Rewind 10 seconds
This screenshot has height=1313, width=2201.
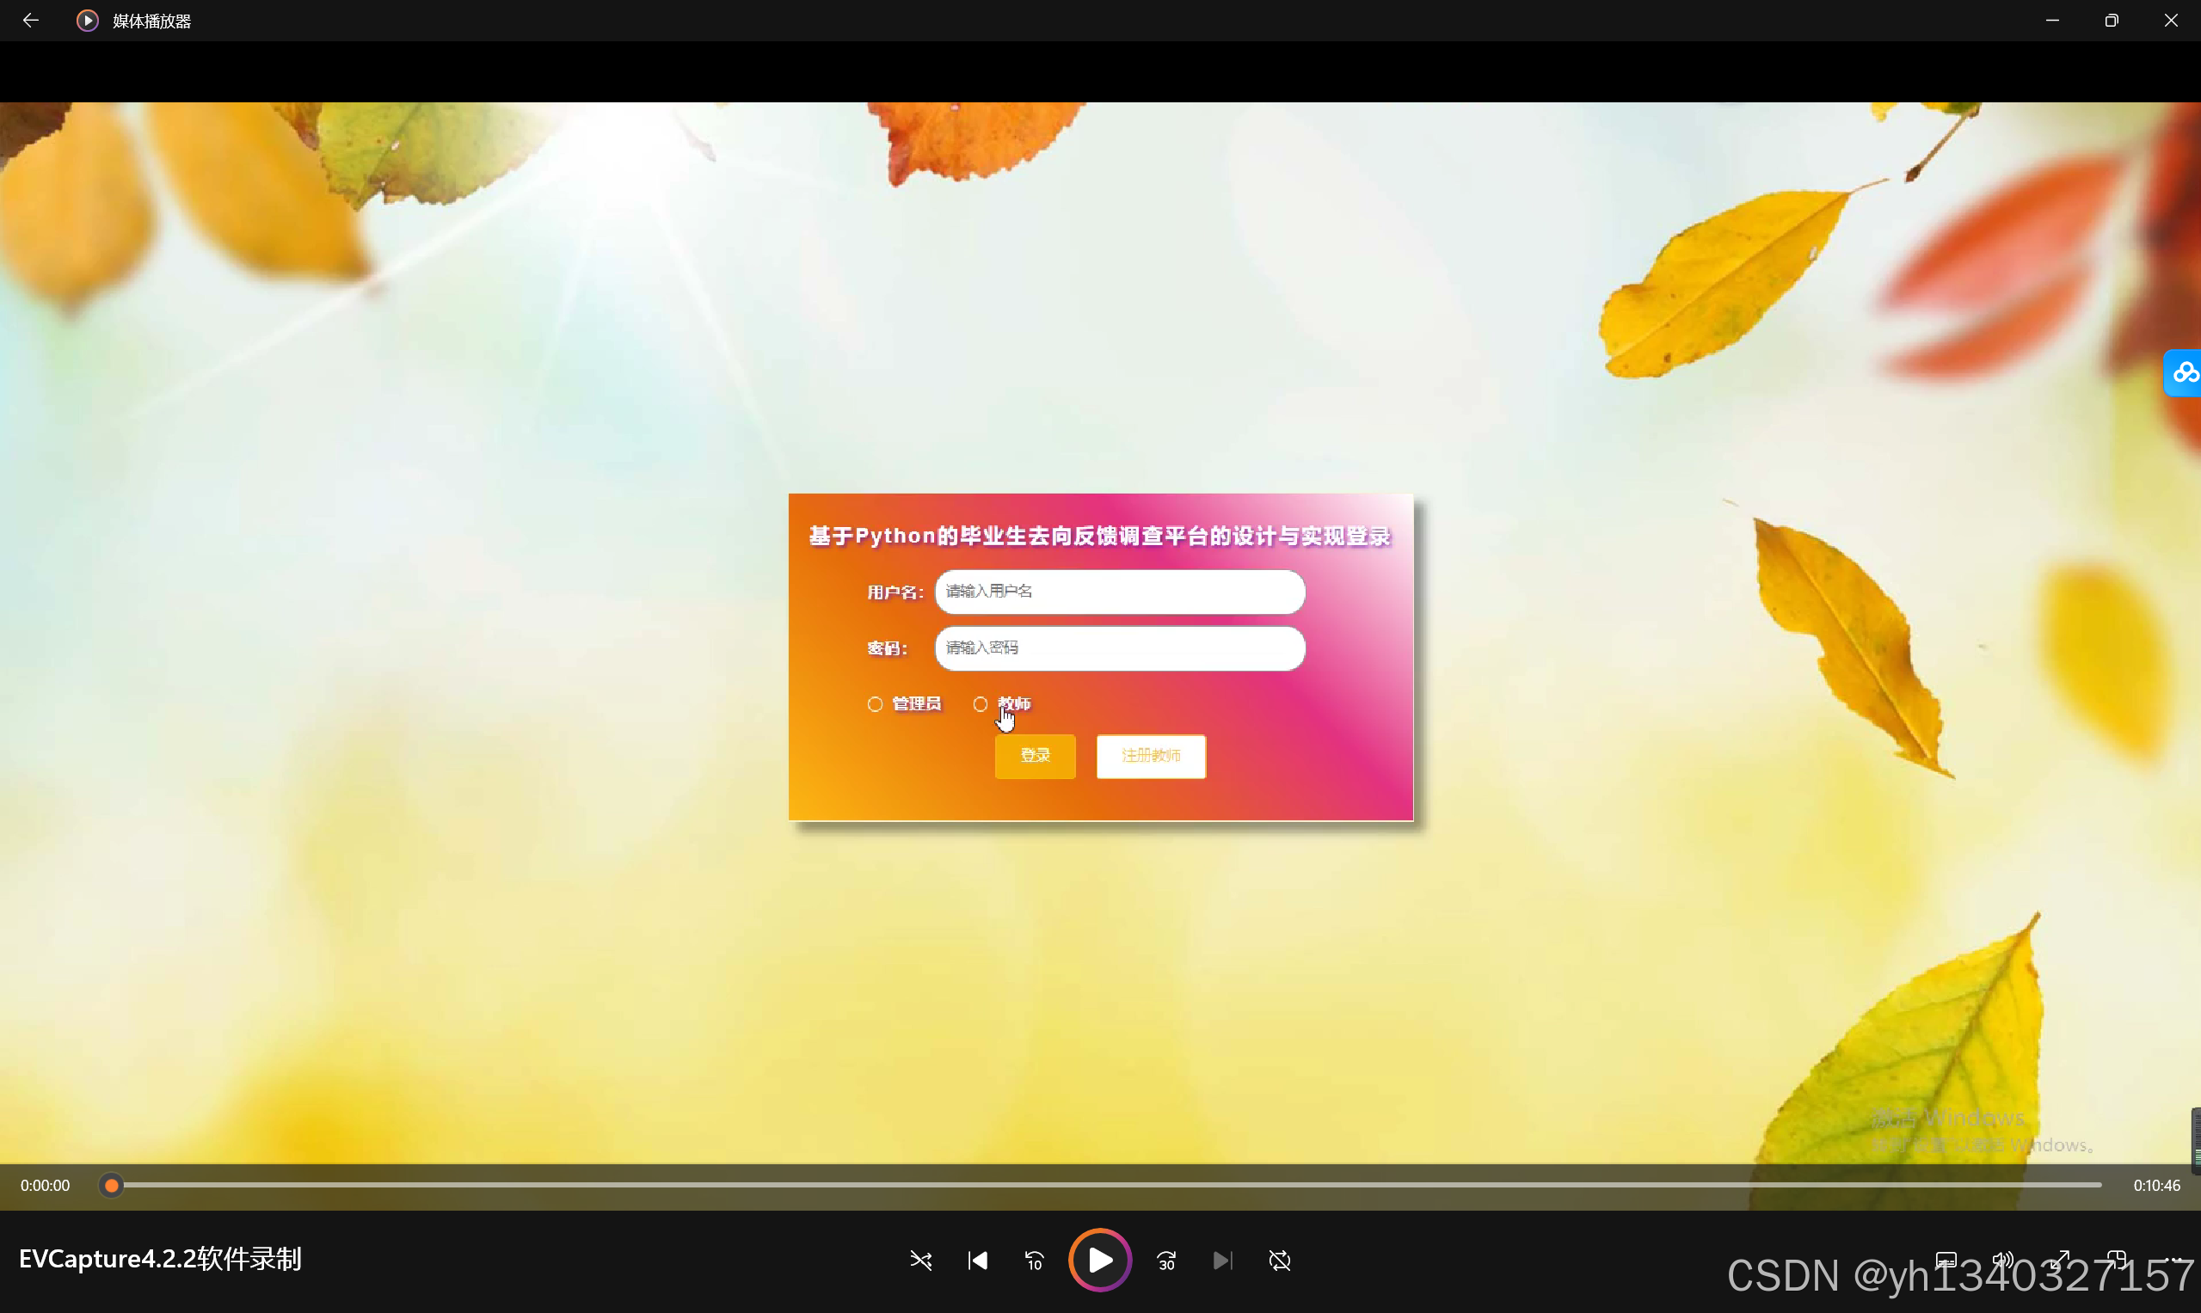(x=1034, y=1260)
